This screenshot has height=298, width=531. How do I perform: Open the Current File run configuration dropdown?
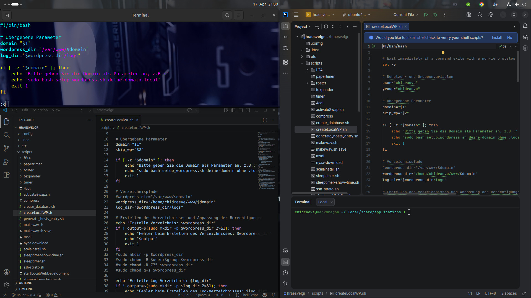coord(405,15)
